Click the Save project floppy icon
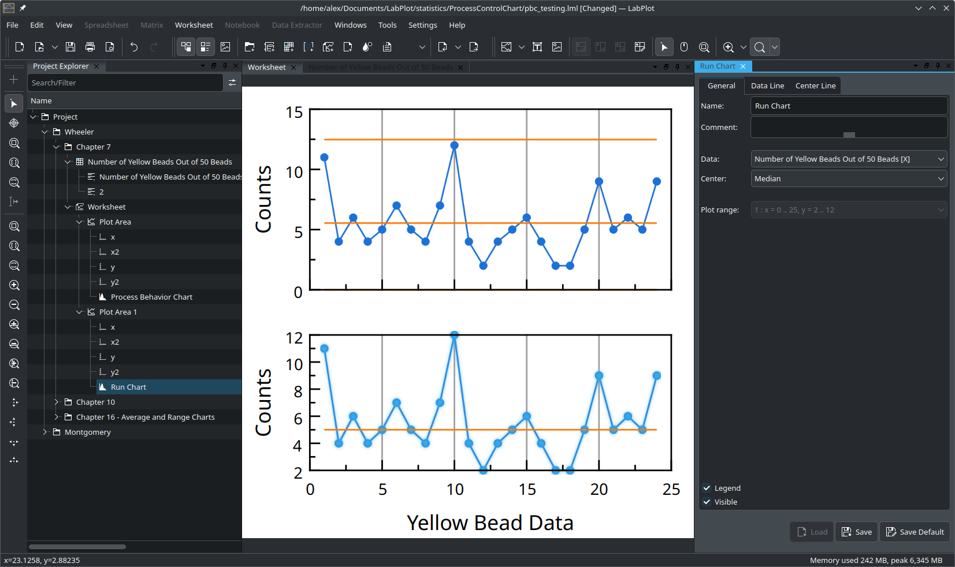955x567 pixels. [x=70, y=47]
